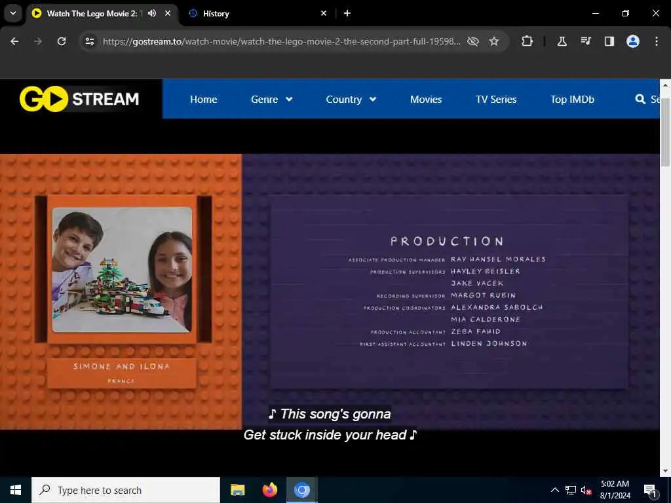Bookmark this page with the star
This screenshot has width=671, height=503.
coord(494,41)
